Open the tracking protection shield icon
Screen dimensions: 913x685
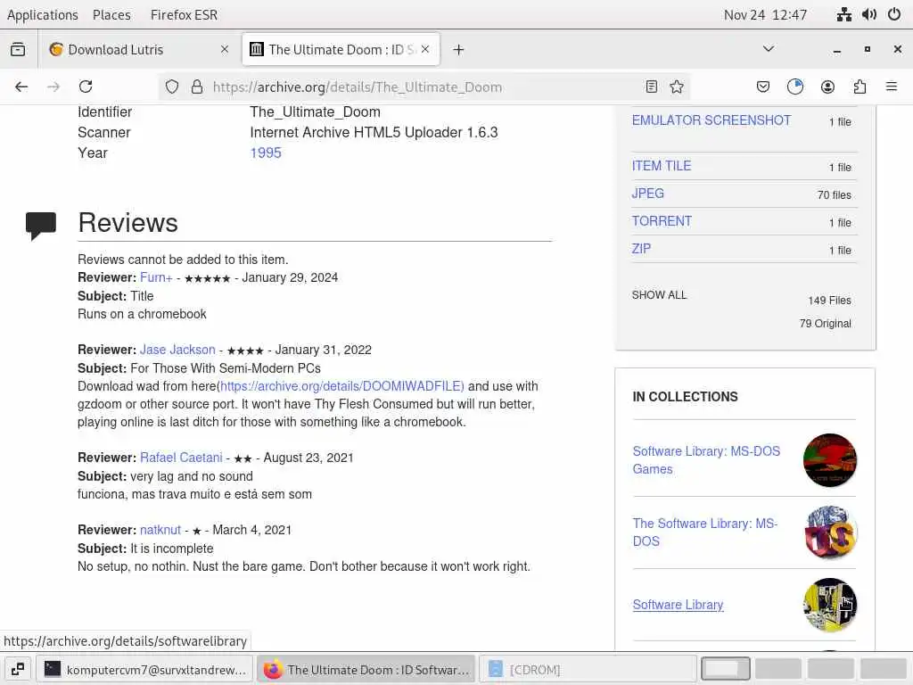(172, 87)
